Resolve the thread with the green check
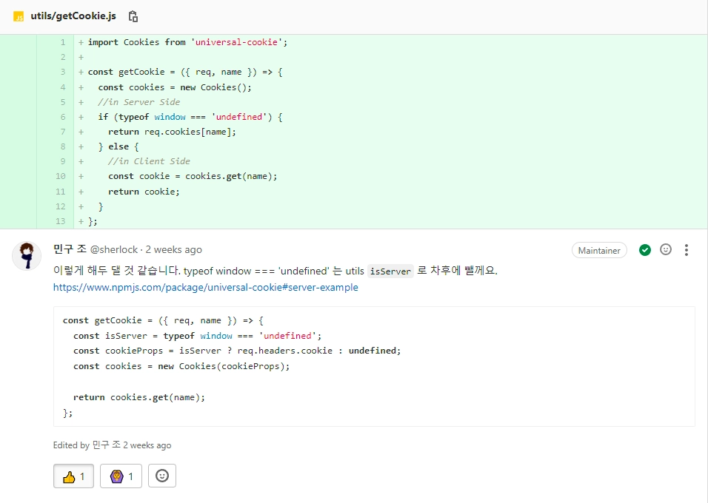 coord(645,250)
